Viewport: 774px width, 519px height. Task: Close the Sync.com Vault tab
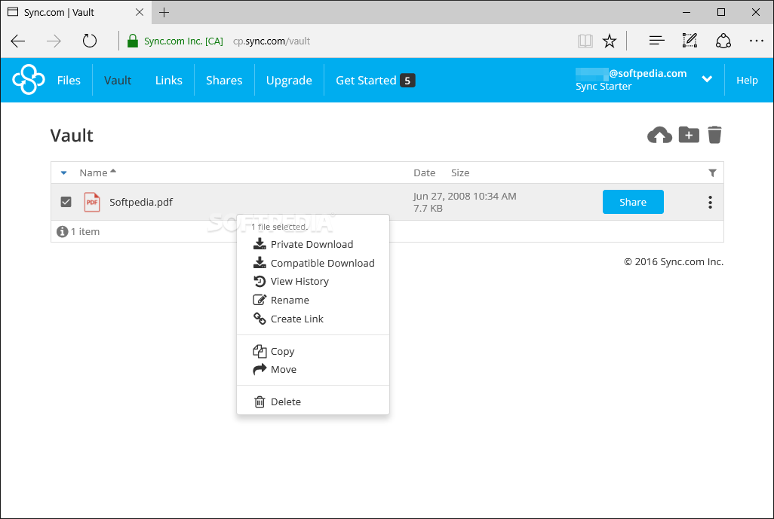pyautogui.click(x=140, y=12)
